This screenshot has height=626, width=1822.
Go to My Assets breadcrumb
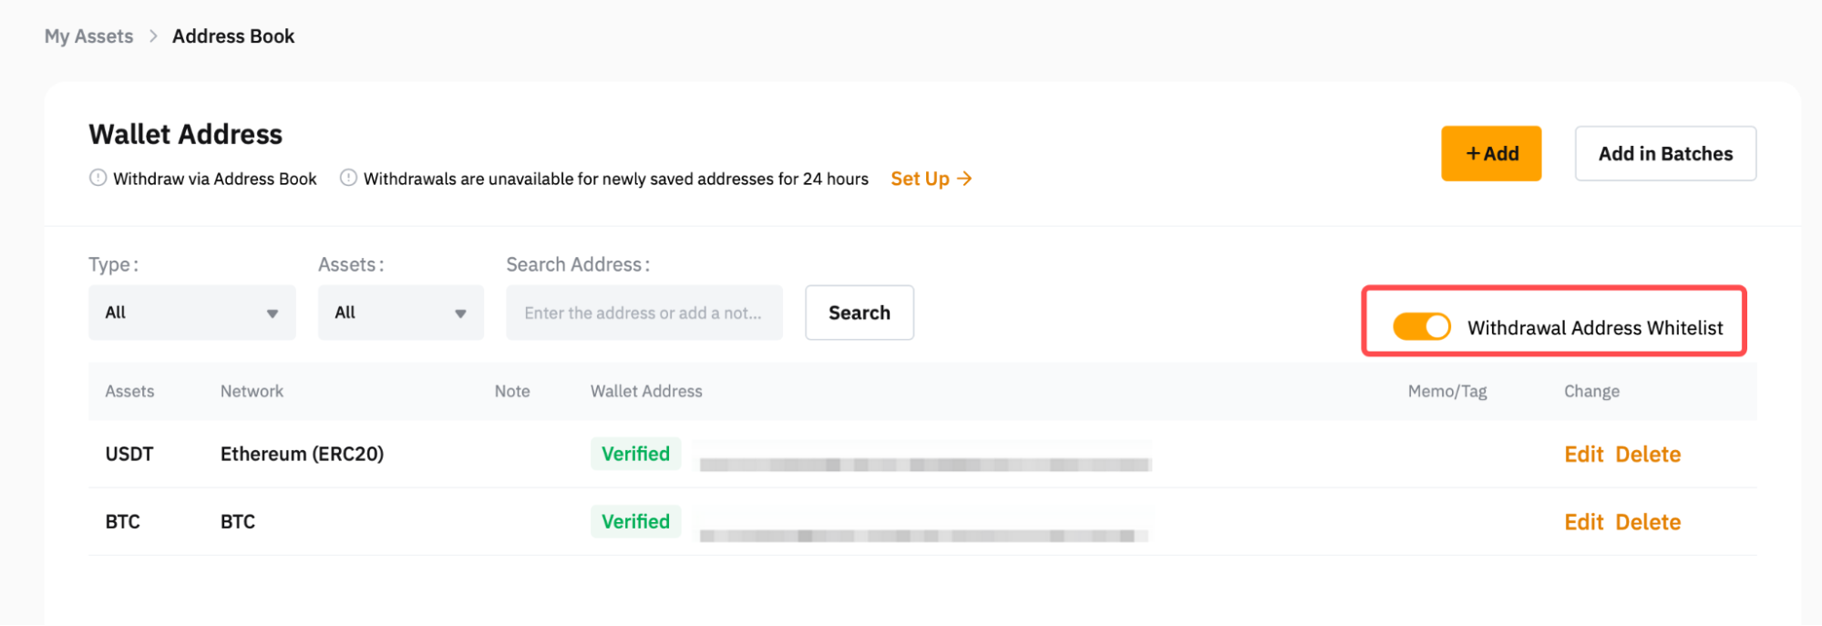88,36
